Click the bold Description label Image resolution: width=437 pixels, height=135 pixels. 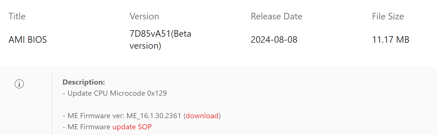click(x=84, y=82)
